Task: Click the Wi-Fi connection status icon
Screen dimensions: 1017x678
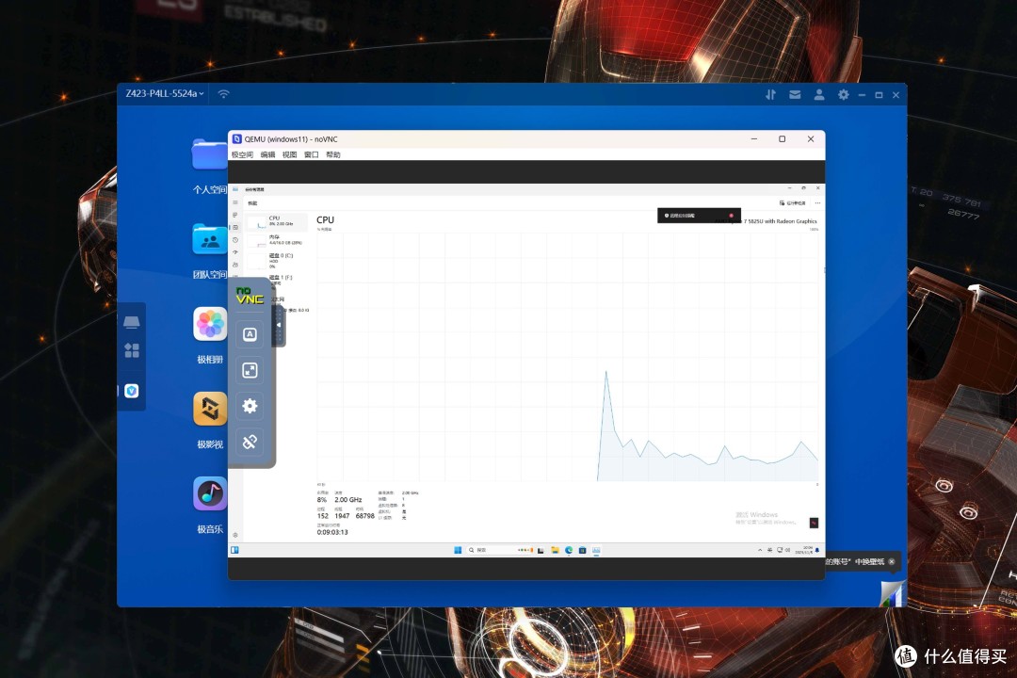Action: (x=224, y=94)
